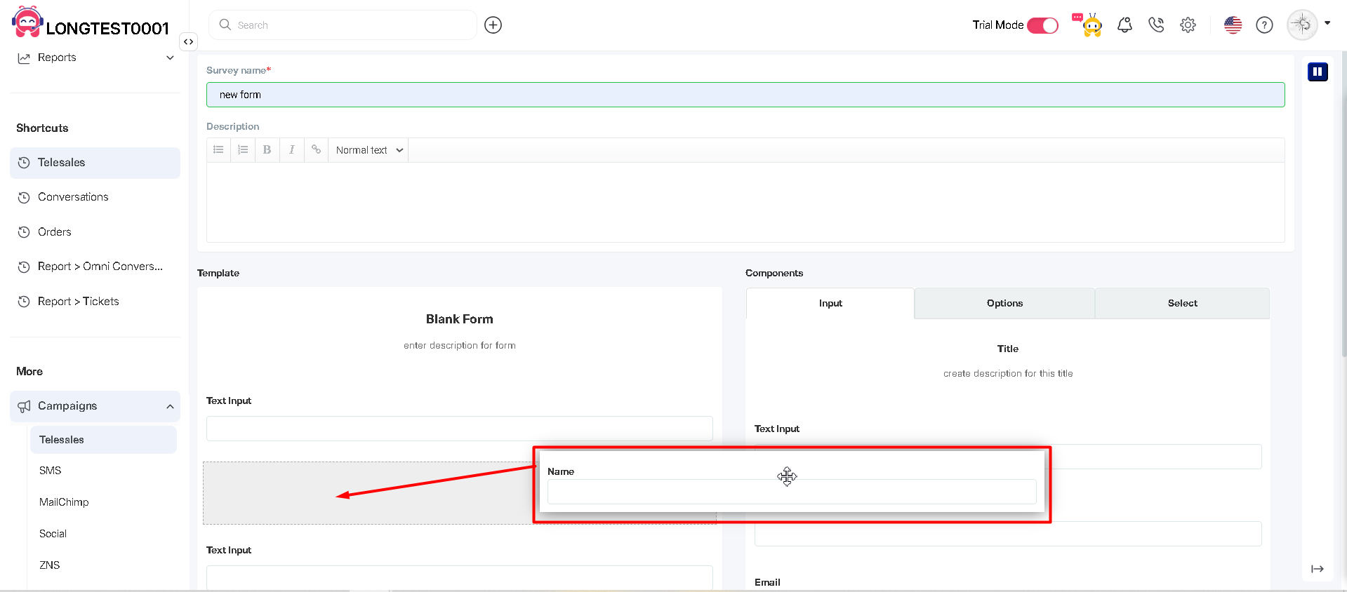
Task: Click the blue pause icon button
Action: 1318,72
